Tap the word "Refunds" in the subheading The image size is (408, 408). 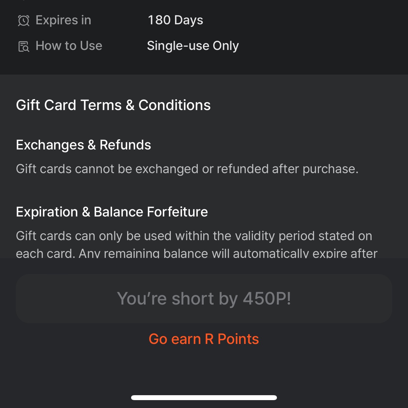[x=125, y=145]
